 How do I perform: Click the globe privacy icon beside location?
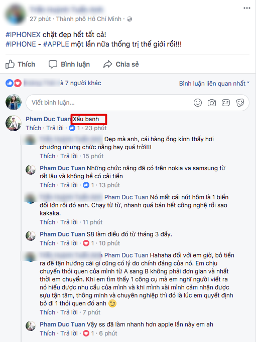point(130,19)
